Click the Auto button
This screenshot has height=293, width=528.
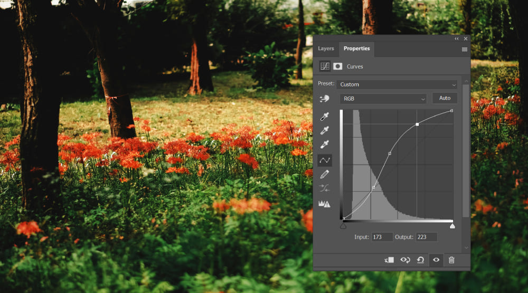(445, 98)
